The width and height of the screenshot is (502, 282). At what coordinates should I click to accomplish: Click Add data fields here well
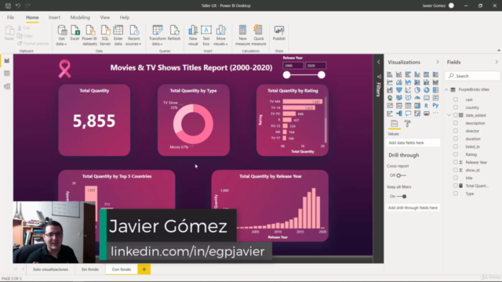(x=413, y=143)
